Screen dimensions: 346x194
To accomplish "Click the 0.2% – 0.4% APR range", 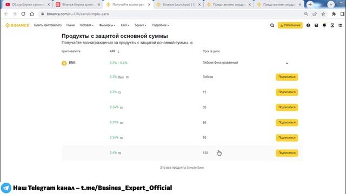I will (x=118, y=63).
